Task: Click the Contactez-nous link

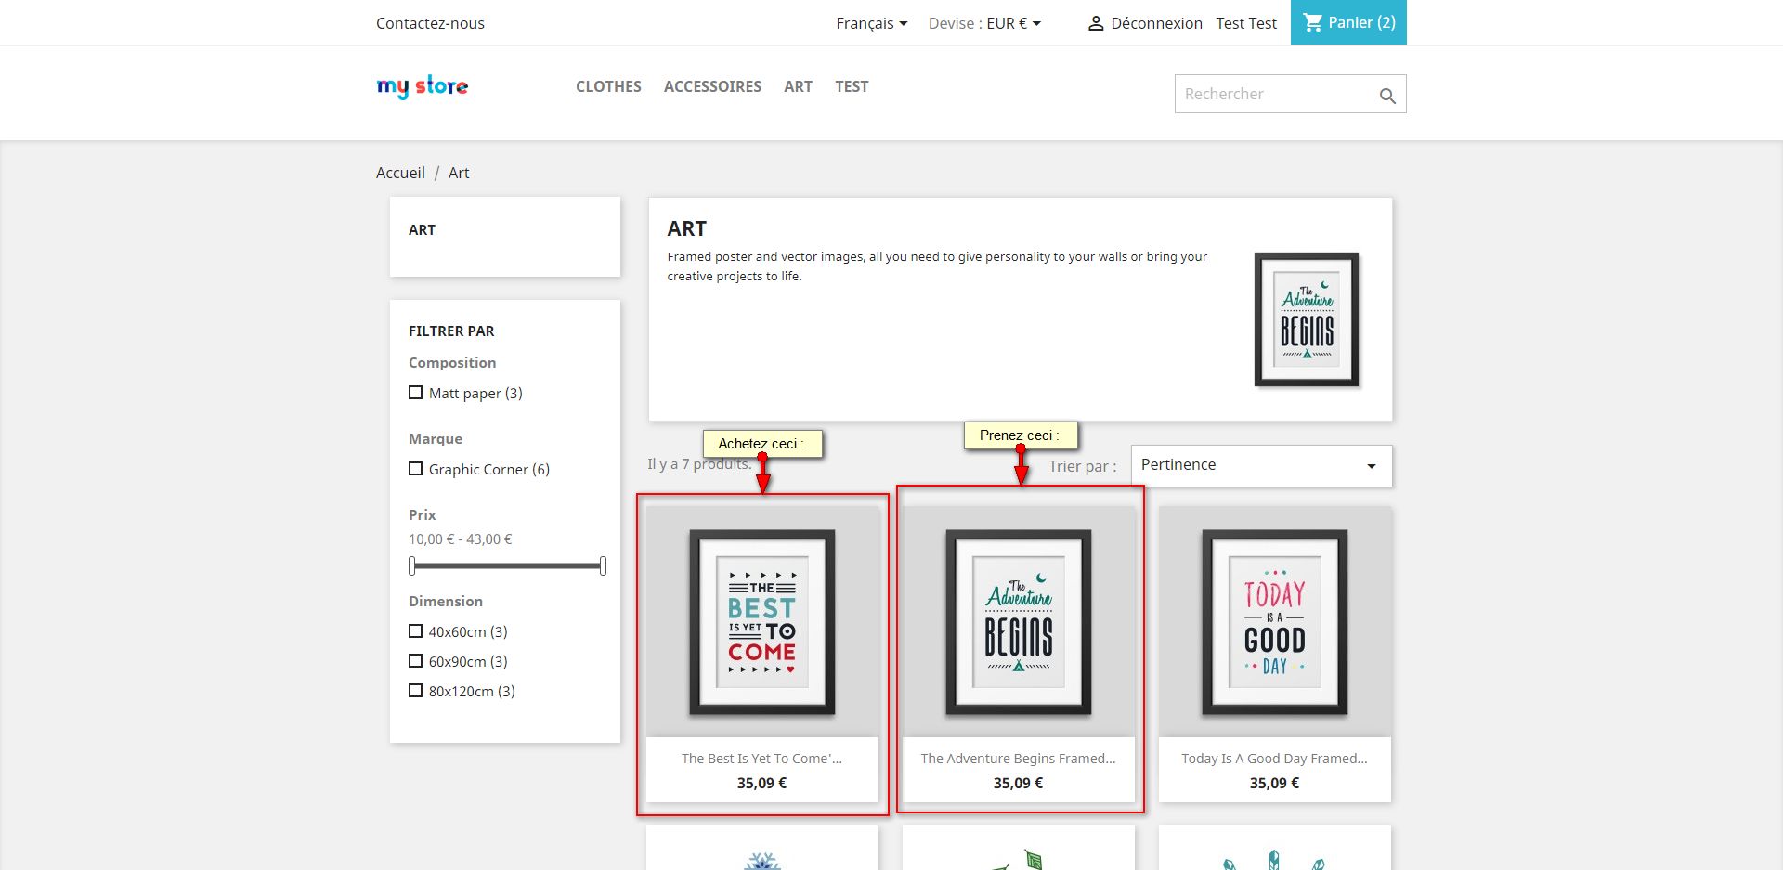Action: 430,23
